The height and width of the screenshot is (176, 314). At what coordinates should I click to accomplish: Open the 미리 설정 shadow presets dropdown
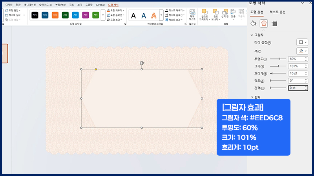(x=302, y=42)
